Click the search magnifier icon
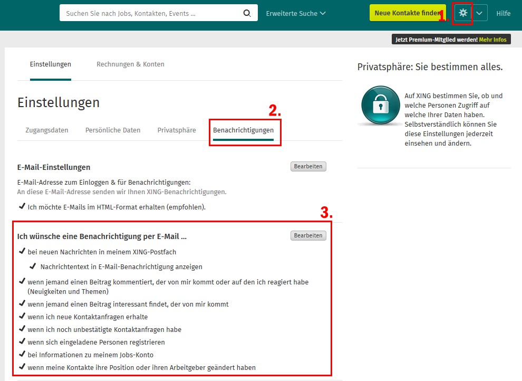 click(247, 13)
